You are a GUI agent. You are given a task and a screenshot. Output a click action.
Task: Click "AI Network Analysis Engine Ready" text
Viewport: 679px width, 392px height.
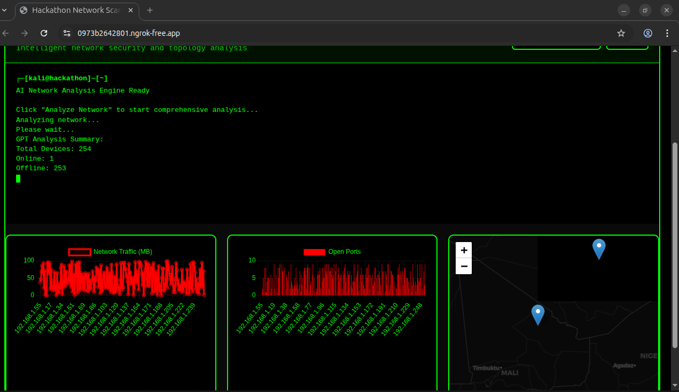[83, 91]
